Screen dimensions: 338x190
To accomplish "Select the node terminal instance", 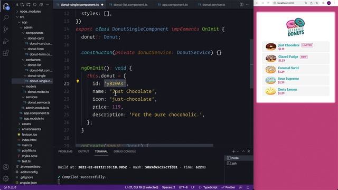I will pos(239,158).
